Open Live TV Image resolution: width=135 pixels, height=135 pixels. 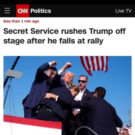tap(123, 11)
